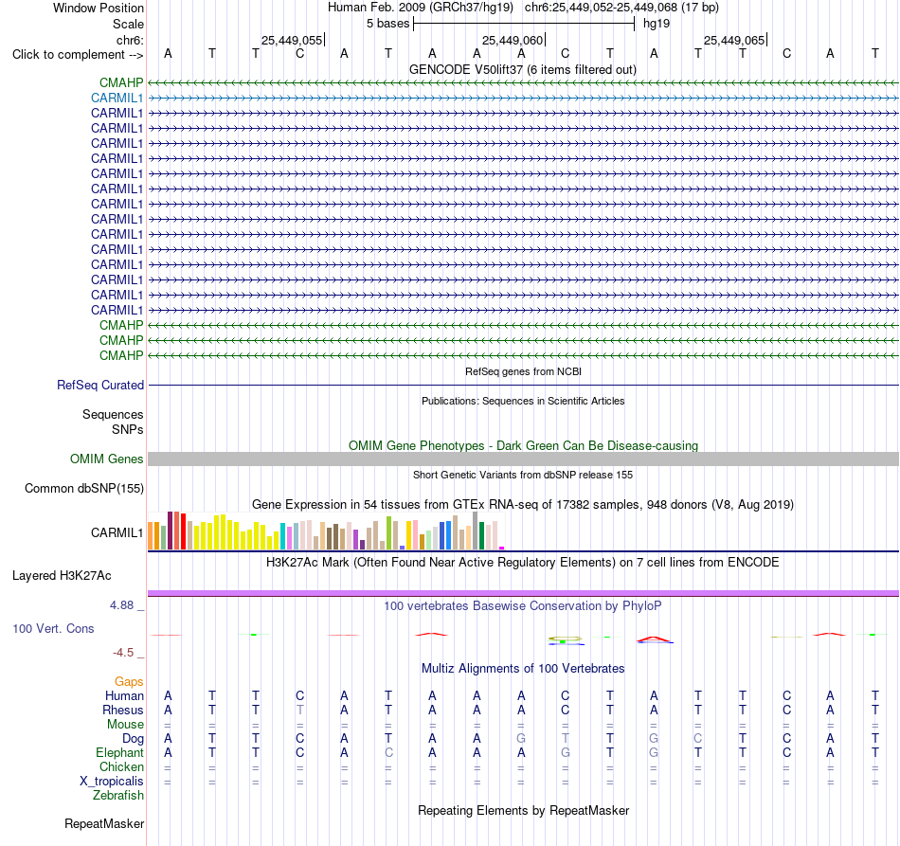The image size is (900, 846).
Task: Open the OMIM Gene Phenotypes green title
Action: point(523,445)
